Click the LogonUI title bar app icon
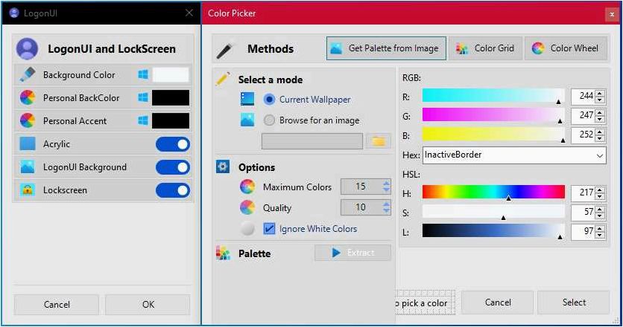Screen dimensions: 623x327 pyautogui.click(x=14, y=13)
